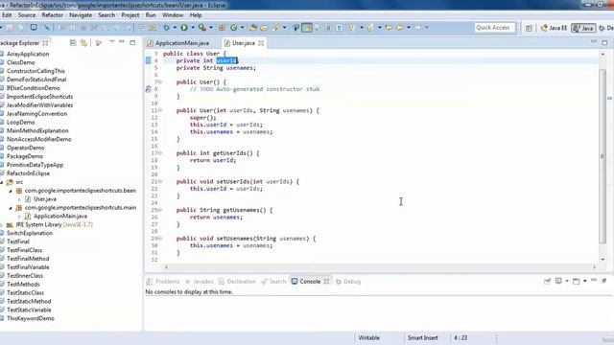
Task: Open the Edit menu
Action: pyautogui.click(x=7, y=15)
